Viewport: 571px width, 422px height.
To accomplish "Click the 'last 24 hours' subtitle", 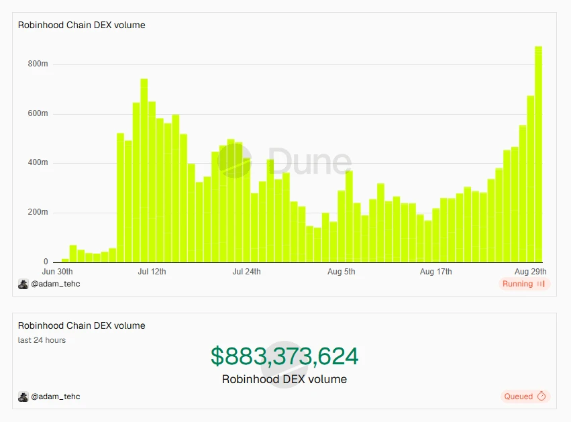I will click(42, 340).
